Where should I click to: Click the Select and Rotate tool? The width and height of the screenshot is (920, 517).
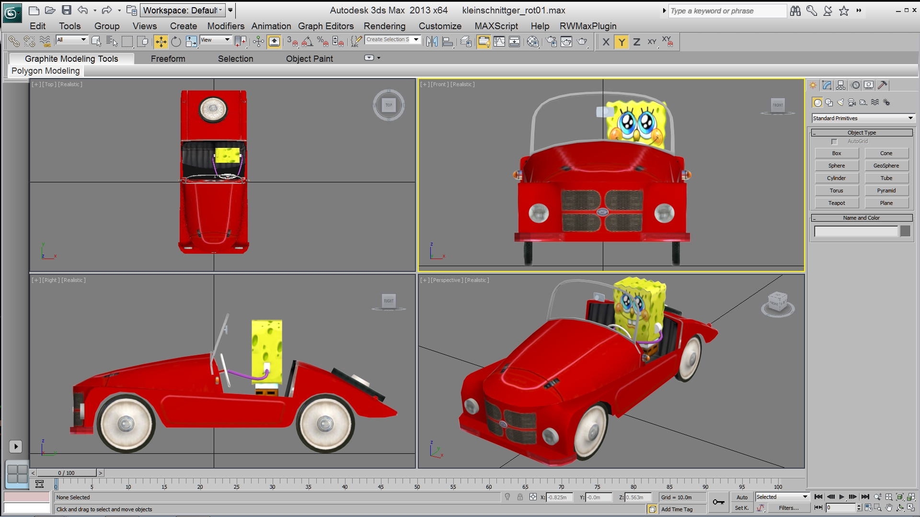pyautogui.click(x=176, y=42)
